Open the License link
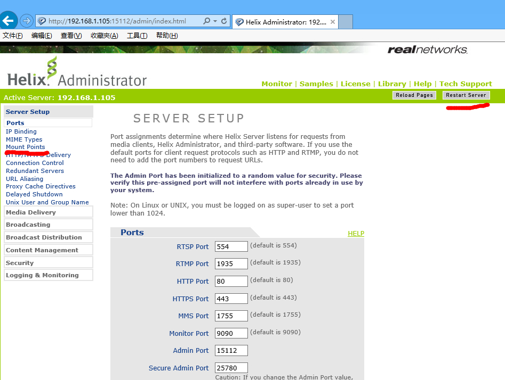This screenshot has height=380, width=505. (356, 84)
